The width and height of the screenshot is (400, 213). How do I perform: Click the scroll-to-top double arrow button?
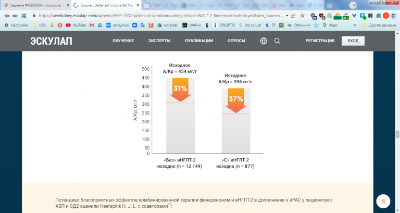pos(383,201)
